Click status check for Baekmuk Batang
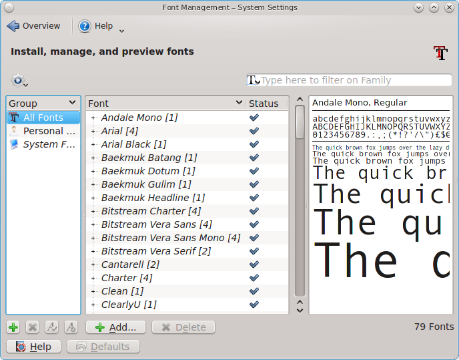 tap(254, 158)
